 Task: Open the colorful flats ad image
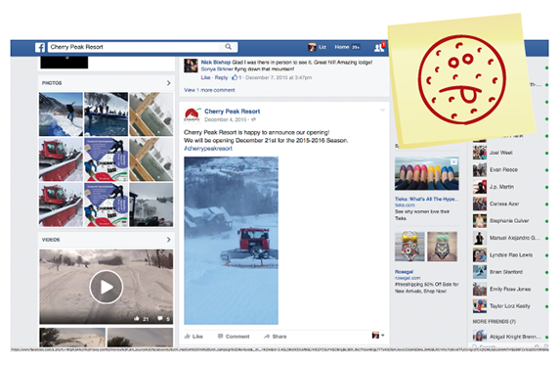tap(427, 174)
